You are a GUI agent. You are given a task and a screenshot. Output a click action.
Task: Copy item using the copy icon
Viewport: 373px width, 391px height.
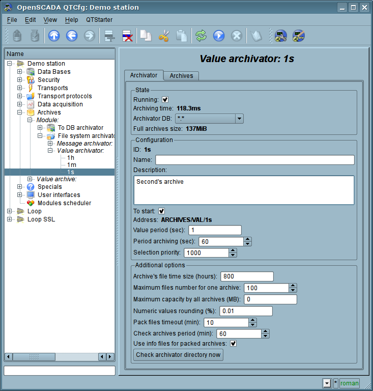(146, 36)
